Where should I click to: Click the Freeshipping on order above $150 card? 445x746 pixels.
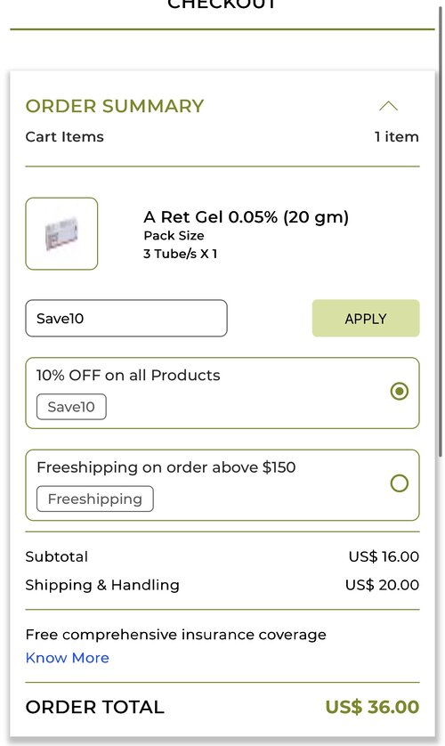pyautogui.click(x=222, y=485)
